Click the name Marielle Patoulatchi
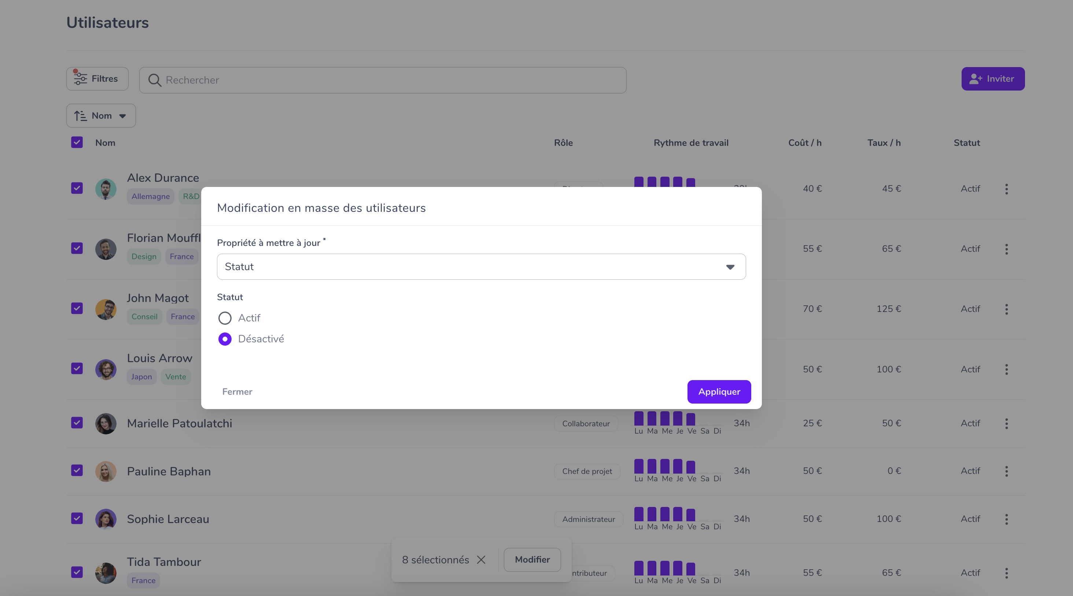The image size is (1073, 596). [x=179, y=424]
